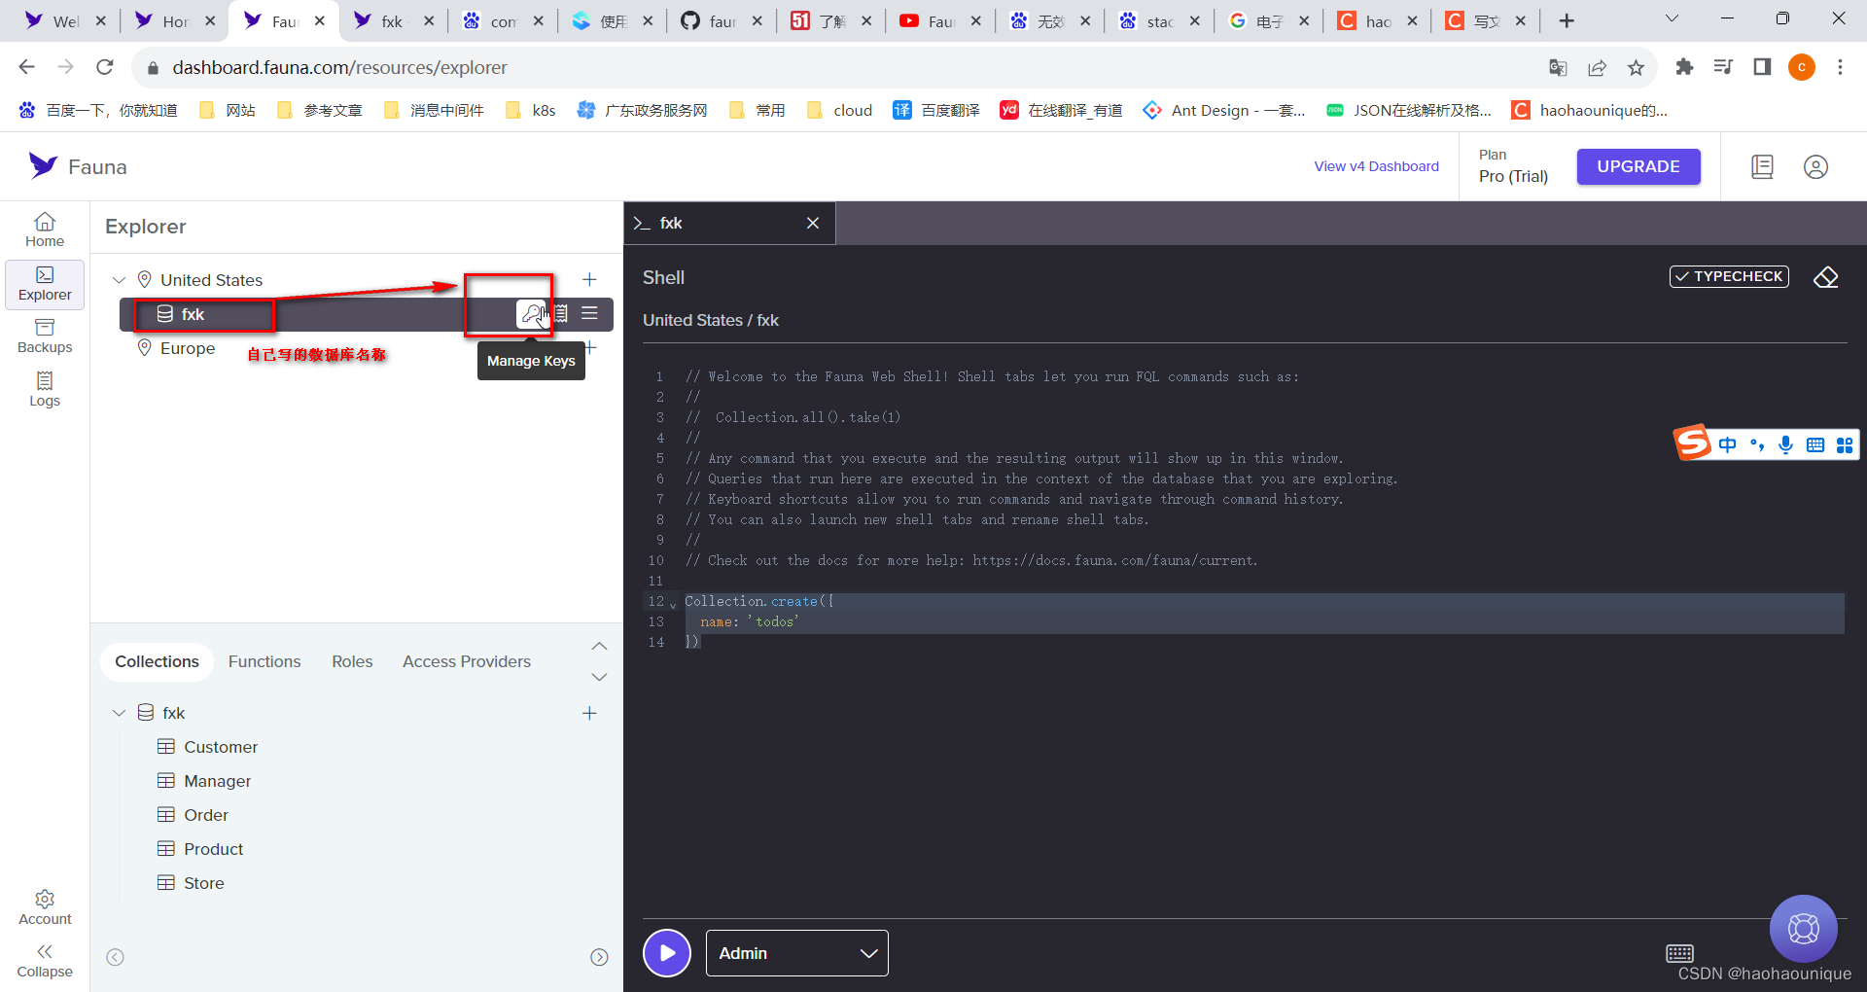1867x992 pixels.
Task: Clear the shell with eraser icon
Action: tap(1825, 277)
